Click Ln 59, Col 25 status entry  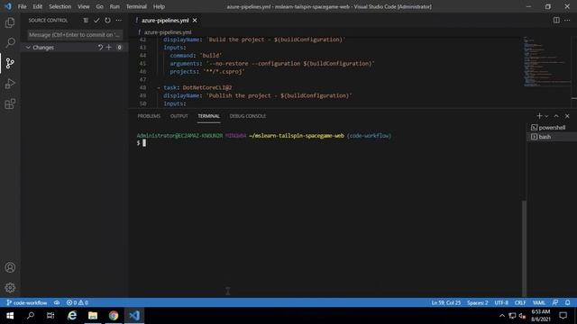[446, 302]
